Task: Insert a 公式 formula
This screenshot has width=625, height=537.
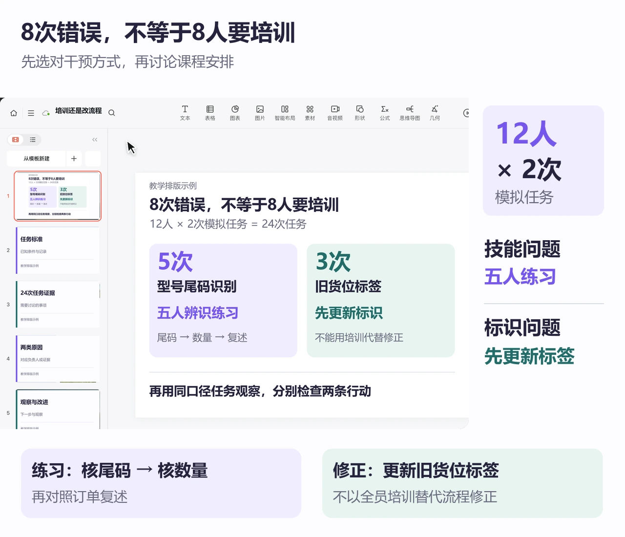Action: click(385, 113)
